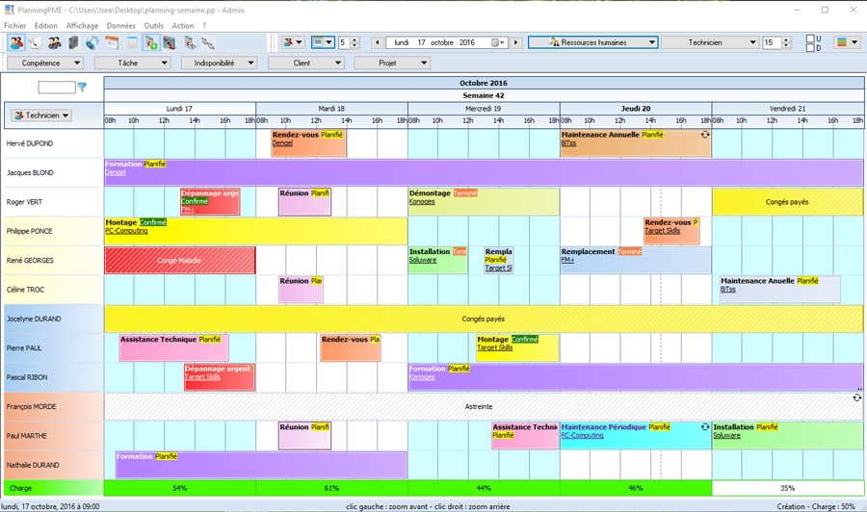867x512 pixels.
Task: Click the task selection cursor icon
Action: (190, 42)
